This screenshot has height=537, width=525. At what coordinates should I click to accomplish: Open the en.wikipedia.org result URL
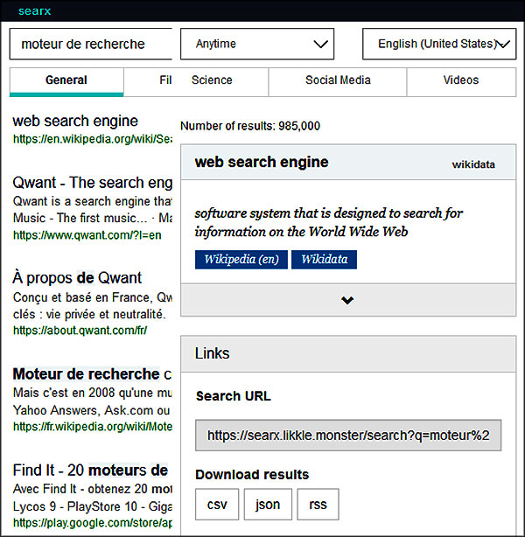[x=93, y=139]
